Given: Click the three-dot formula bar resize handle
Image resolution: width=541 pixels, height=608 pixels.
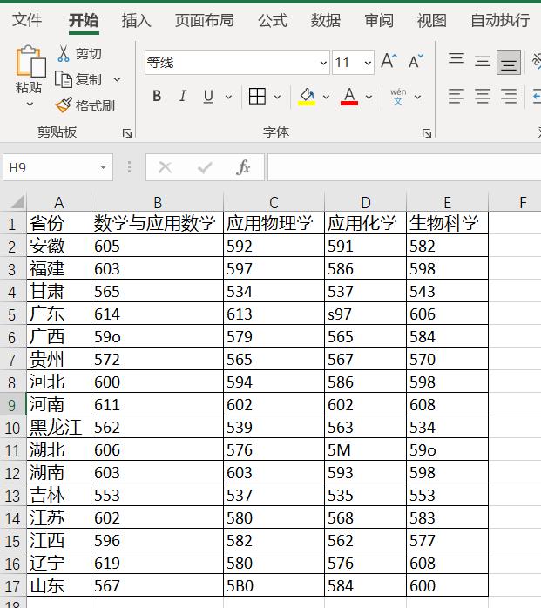Looking at the screenshot, I should click(x=129, y=167).
